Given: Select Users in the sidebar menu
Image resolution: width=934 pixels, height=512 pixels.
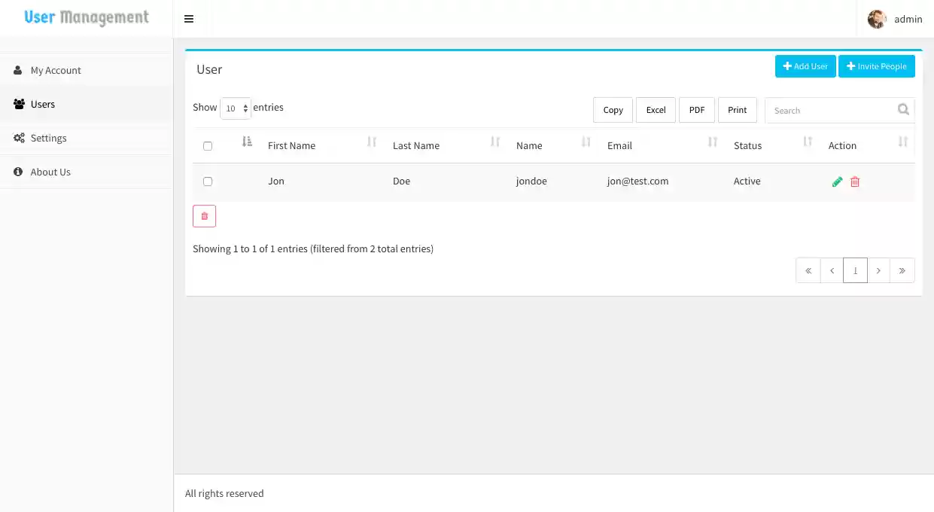Looking at the screenshot, I should (43, 104).
